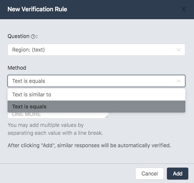Expand the Question dropdown chevron arrow
This screenshot has width=194, height=183.
coord(179,50)
